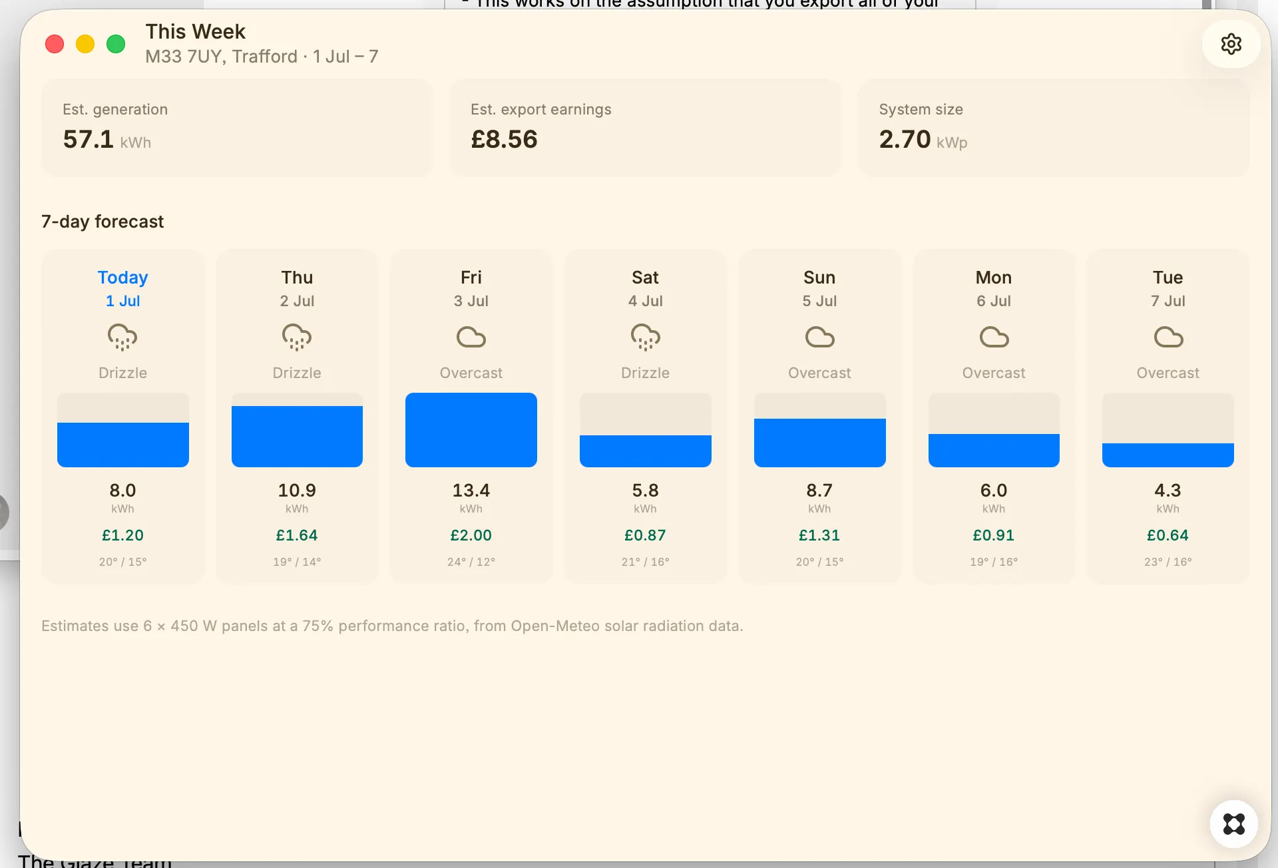Close the window with the red button

[x=55, y=44]
